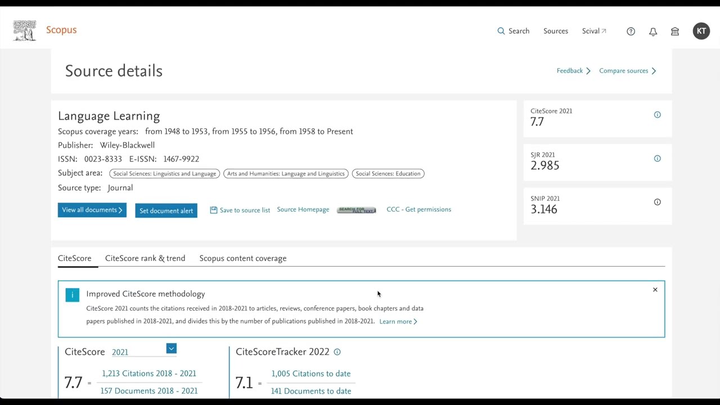
Task: Open 1,005 Citations to date link
Action: [311, 373]
